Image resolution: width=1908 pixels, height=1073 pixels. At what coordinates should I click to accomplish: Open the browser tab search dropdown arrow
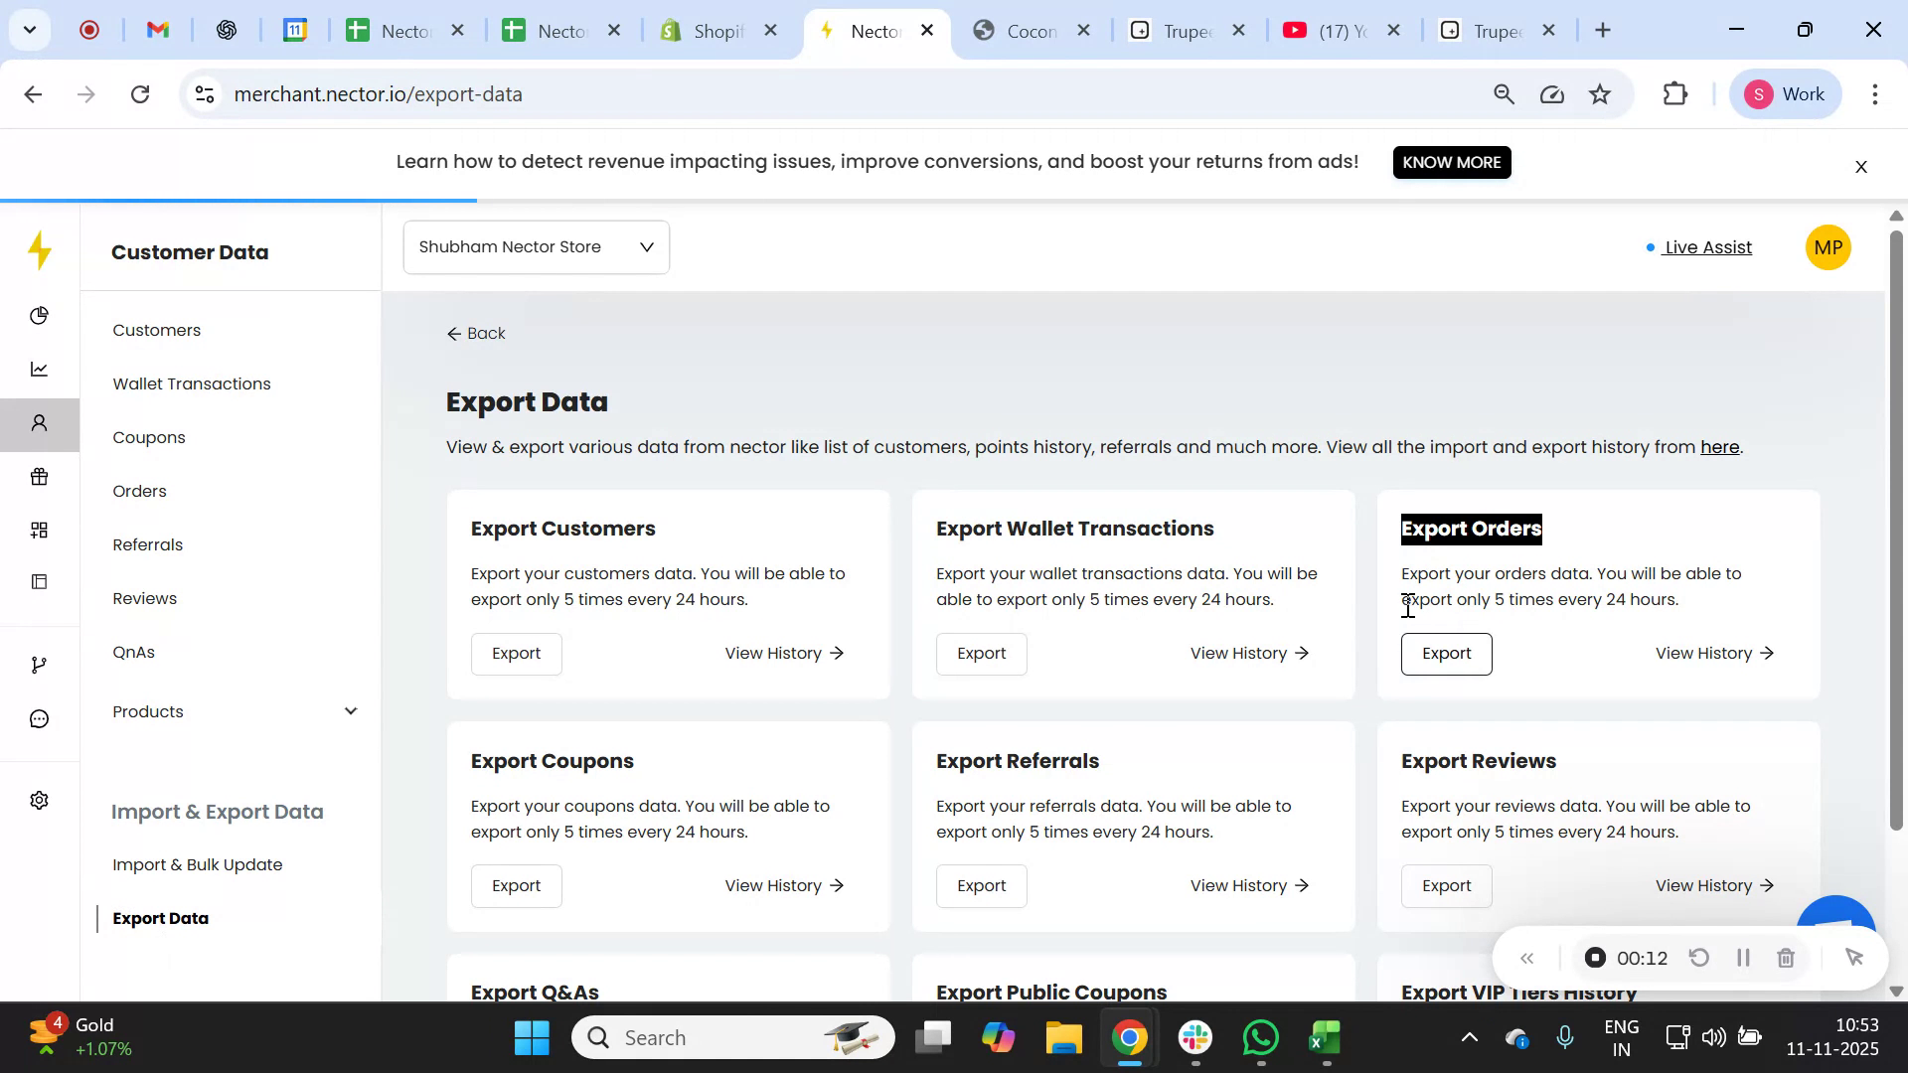click(29, 30)
